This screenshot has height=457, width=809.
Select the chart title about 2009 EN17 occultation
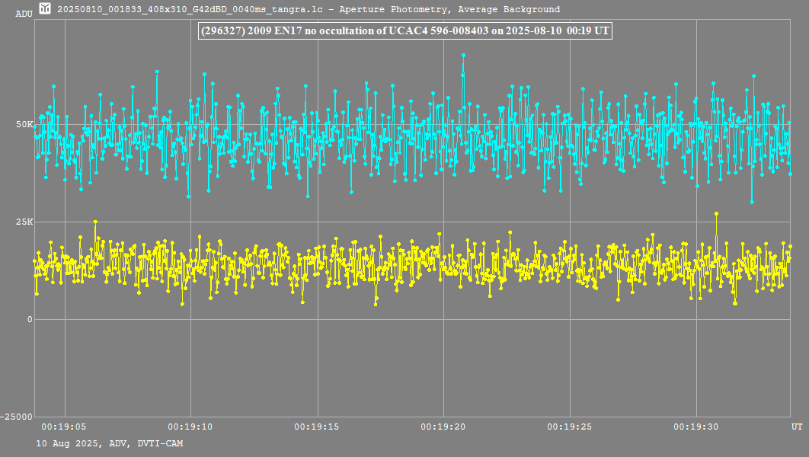[x=404, y=30]
